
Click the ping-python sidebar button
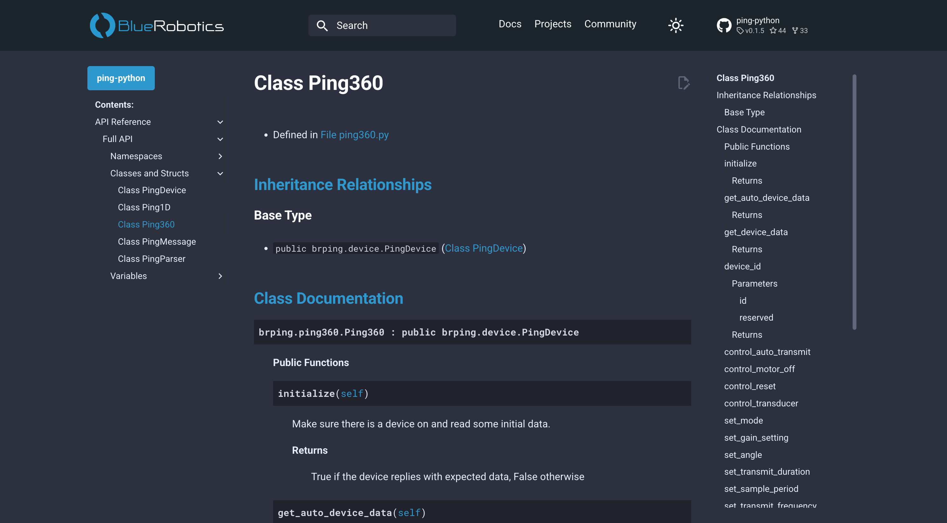pyautogui.click(x=121, y=78)
